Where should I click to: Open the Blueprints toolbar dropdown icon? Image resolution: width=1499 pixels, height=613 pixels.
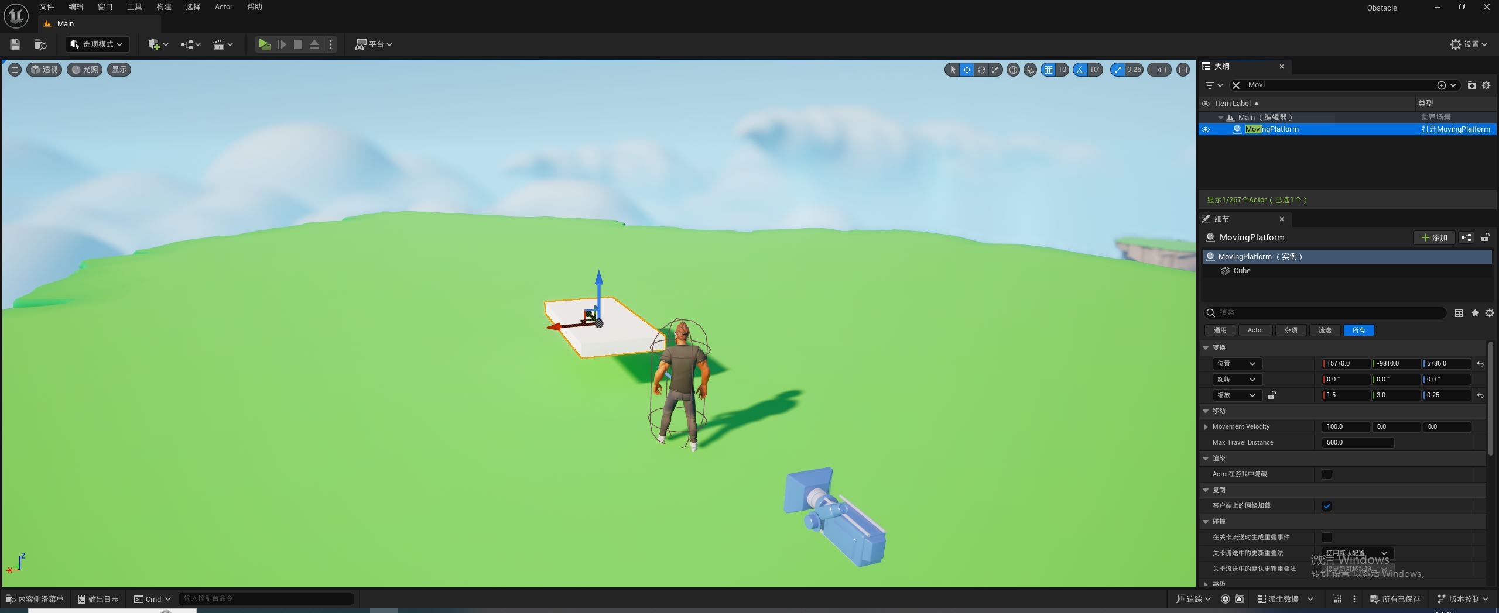pos(190,44)
